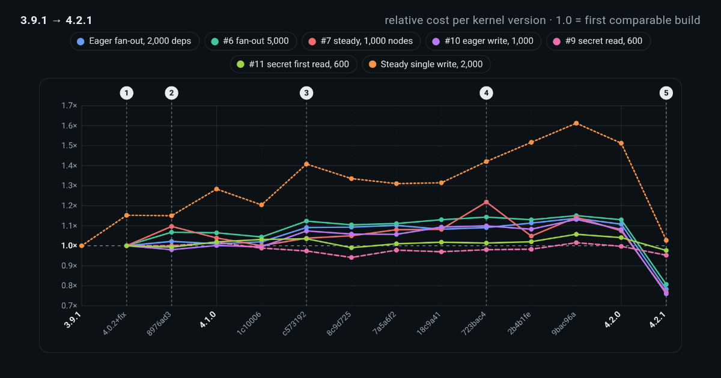Click the pink lowest point at 8c9d725
Image resolution: width=721 pixels, height=378 pixels.
pyautogui.click(x=351, y=257)
